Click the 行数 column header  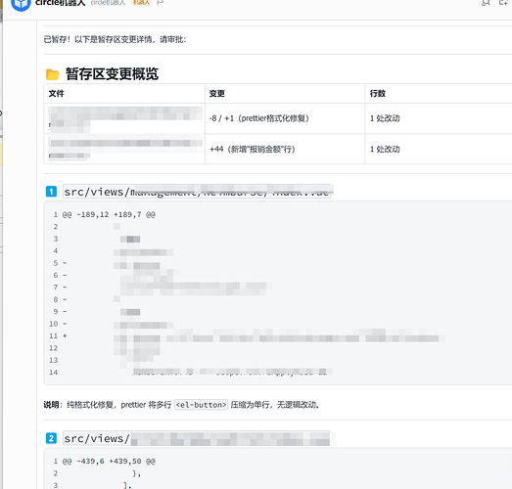tap(378, 94)
